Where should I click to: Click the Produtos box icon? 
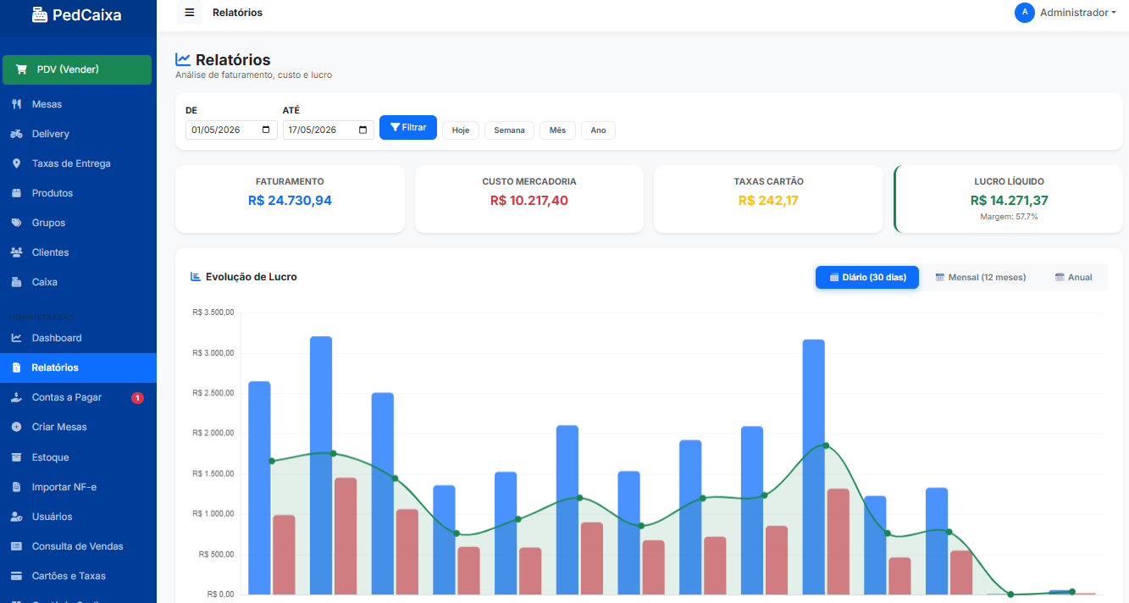pyautogui.click(x=16, y=193)
